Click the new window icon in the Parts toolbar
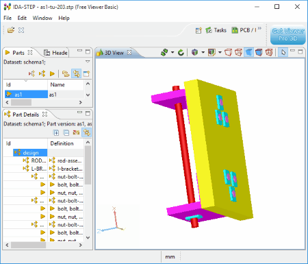The width and height of the screenshot is (308, 264). pyautogui.click(x=86, y=73)
